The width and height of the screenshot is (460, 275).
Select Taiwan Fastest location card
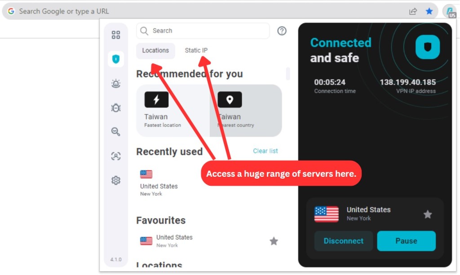coord(173,111)
